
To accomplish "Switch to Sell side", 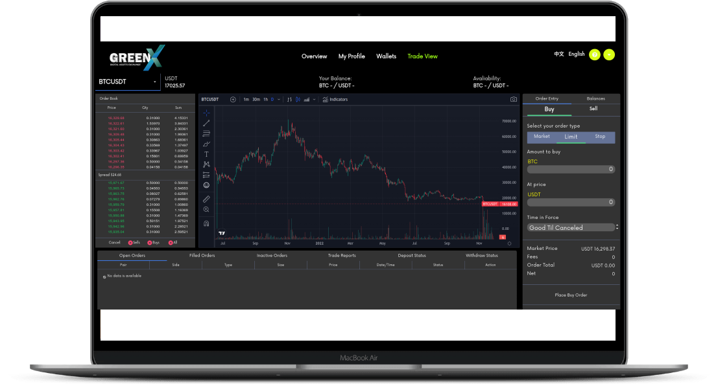I will 593,109.
